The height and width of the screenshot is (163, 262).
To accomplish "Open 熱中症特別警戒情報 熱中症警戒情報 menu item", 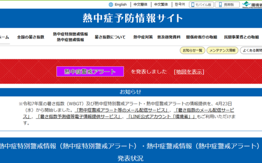I will (x=70, y=37).
